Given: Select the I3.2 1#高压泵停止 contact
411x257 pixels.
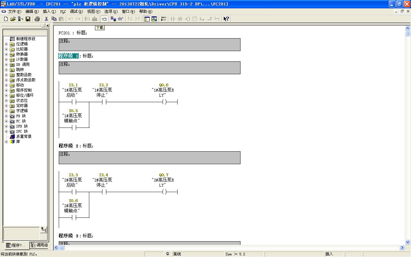Looking at the screenshot, I should coord(104,102).
